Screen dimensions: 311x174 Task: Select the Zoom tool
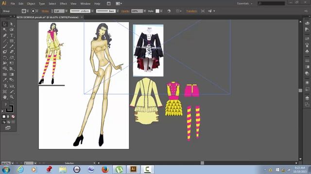[x=12, y=97]
